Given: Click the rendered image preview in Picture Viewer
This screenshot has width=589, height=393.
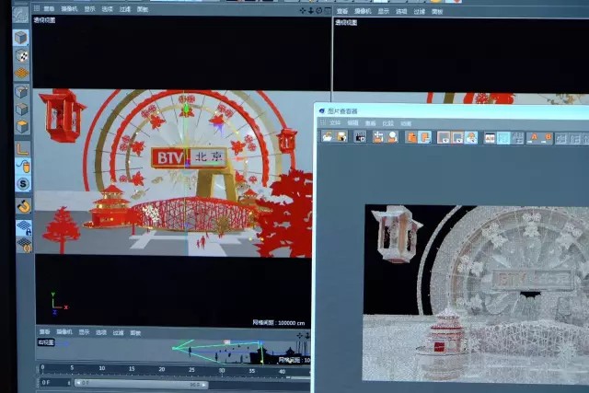Looking at the screenshot, I should point(477,294).
